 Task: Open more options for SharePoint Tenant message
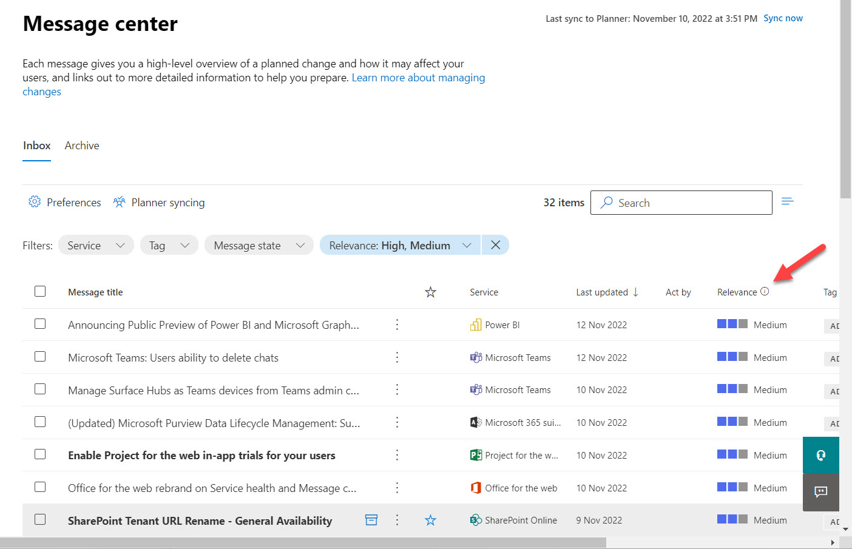click(397, 520)
